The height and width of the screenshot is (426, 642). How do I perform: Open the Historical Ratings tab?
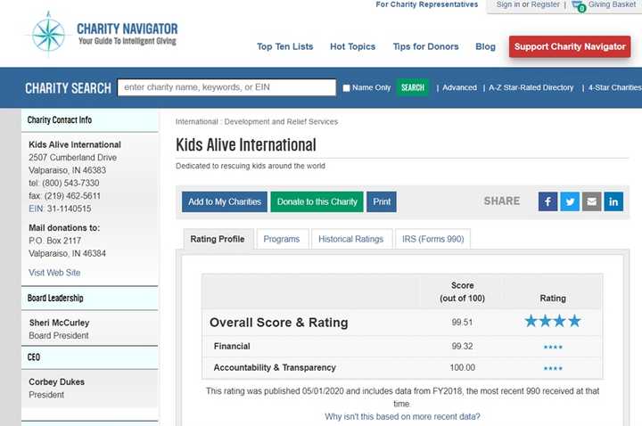351,239
